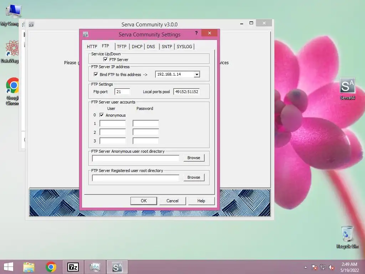This screenshot has height=274, width=365.
Task: Click the muted volume tray icon
Action: click(x=331, y=267)
